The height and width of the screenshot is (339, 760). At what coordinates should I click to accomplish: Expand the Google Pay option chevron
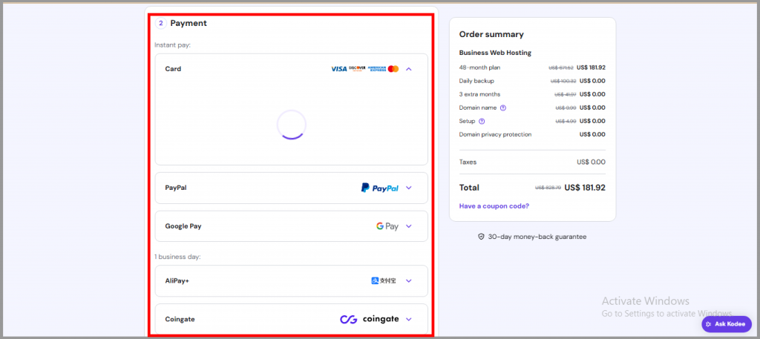[x=409, y=226]
